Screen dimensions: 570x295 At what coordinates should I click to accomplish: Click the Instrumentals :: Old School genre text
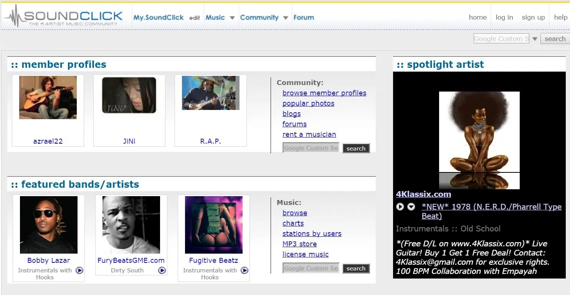point(448,229)
